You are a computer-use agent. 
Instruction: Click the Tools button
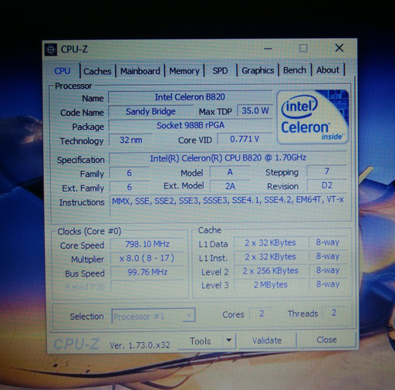click(200, 341)
